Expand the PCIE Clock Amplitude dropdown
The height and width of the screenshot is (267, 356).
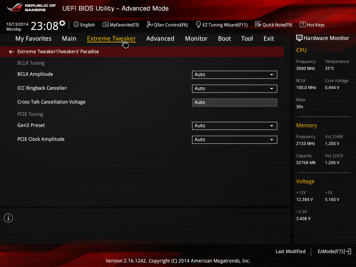(235, 140)
